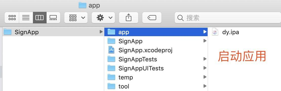Switch to list view mode
The height and width of the screenshot is (91, 281).
coord(26,18)
